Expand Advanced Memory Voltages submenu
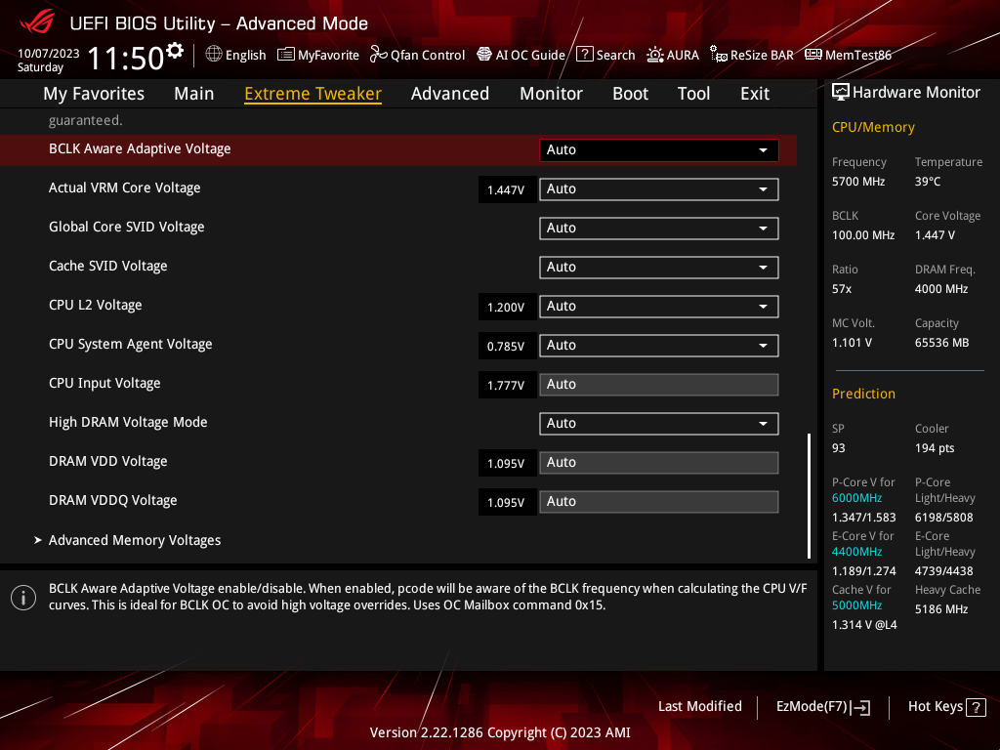Image resolution: width=1000 pixels, height=750 pixels. point(135,540)
